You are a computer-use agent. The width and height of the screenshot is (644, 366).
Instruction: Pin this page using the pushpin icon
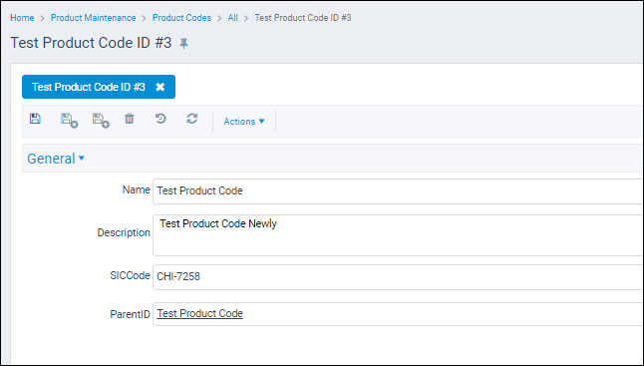(x=183, y=44)
